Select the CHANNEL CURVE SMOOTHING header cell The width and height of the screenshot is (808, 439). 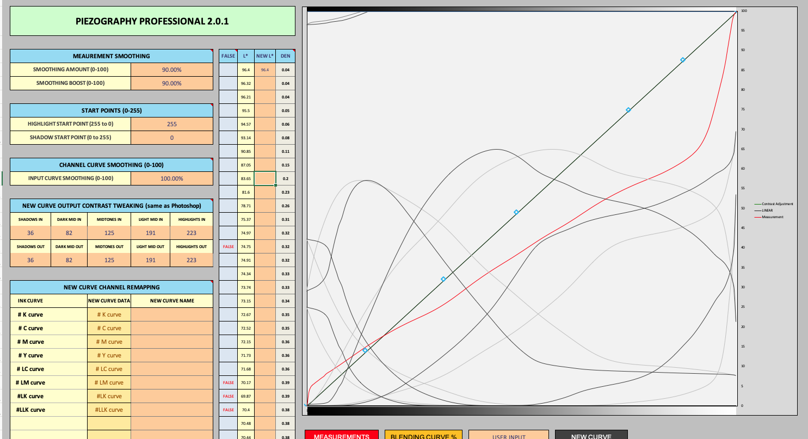click(x=112, y=165)
